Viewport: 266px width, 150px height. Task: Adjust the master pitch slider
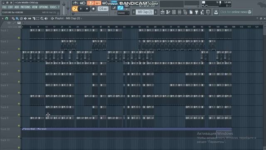pos(68,8)
